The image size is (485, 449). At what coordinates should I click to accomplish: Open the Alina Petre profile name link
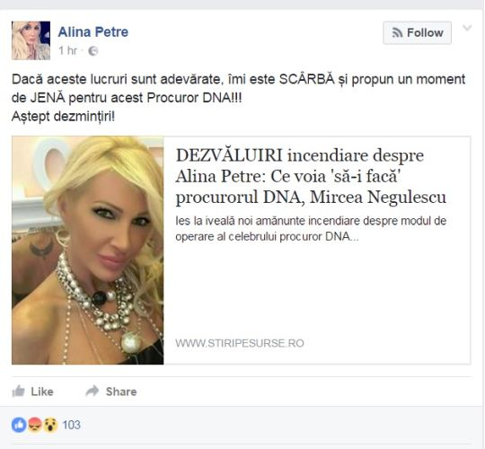[93, 31]
